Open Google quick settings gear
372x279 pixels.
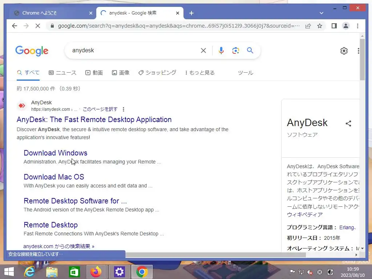tap(344, 51)
